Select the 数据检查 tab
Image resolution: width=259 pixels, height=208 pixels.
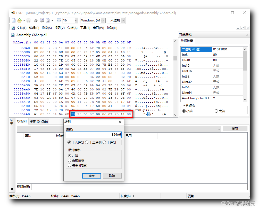[187, 41]
